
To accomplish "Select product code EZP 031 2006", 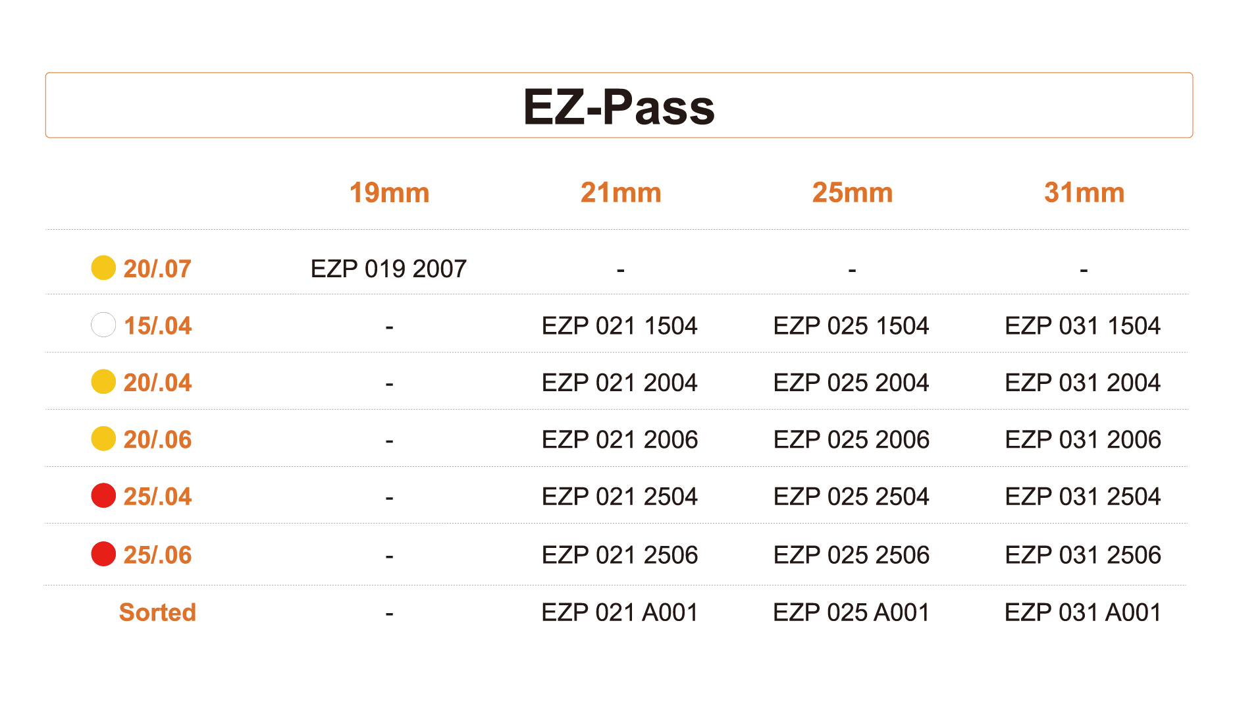I will [1083, 440].
